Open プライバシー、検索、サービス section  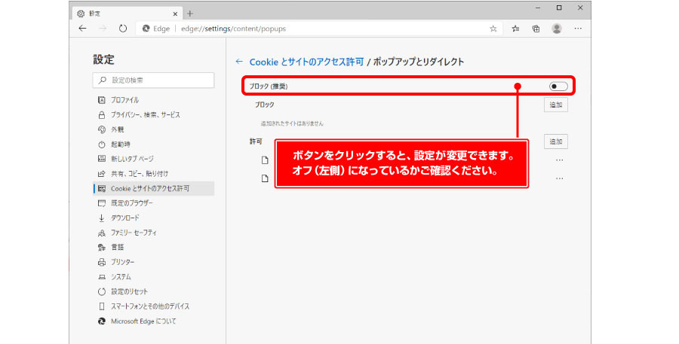153,115
